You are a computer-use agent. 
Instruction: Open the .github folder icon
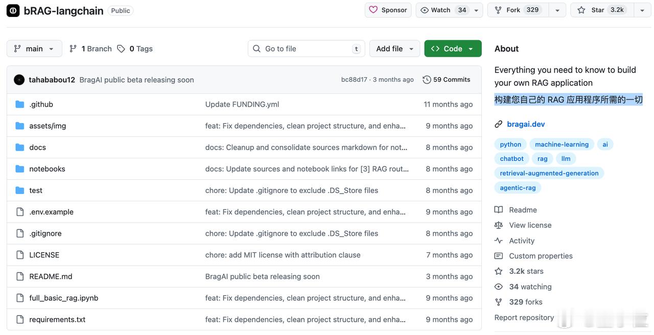[20, 104]
